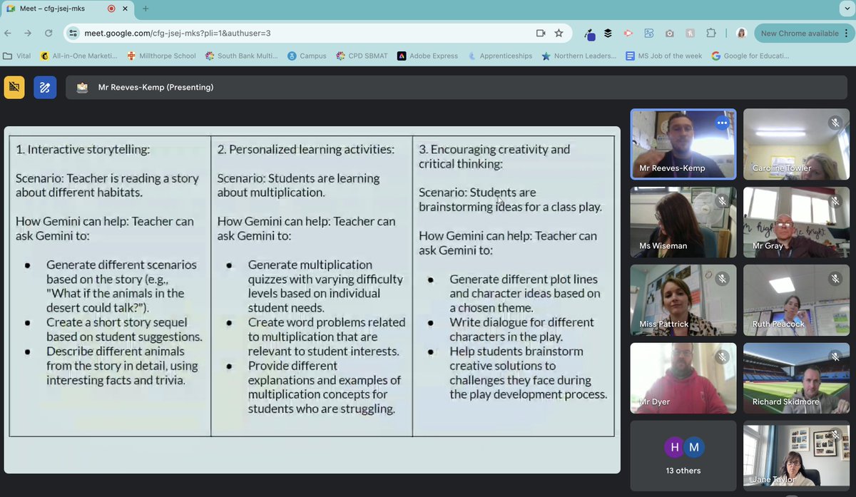Click the Mr Reeves-Kemp (Presenting) label
This screenshot has width=856, height=497.
pos(156,88)
